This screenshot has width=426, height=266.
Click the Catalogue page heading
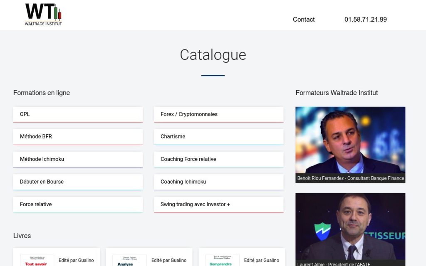(x=213, y=55)
